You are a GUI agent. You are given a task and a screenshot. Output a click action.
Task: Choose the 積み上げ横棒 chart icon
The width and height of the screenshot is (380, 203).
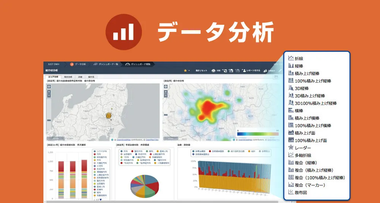click(x=291, y=118)
